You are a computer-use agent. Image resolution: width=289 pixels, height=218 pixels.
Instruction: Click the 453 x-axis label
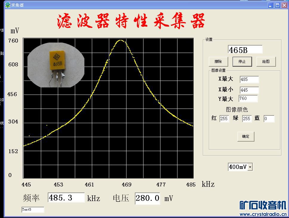[x=58, y=185]
